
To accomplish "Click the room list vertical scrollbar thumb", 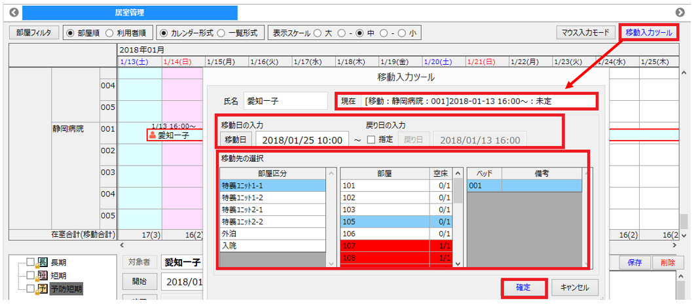I will pyautogui.click(x=457, y=191).
